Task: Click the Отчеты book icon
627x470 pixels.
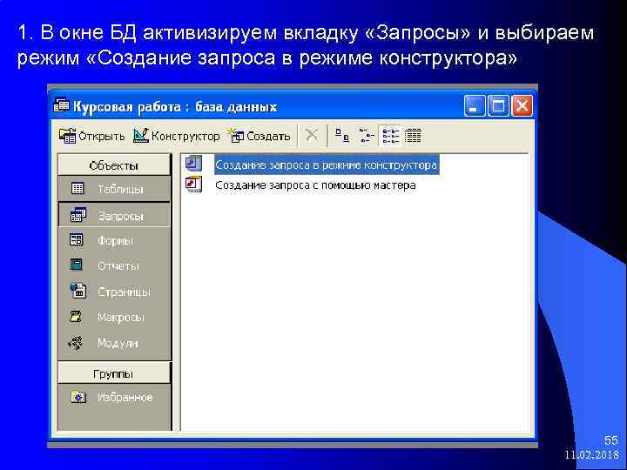Action: click(76, 265)
